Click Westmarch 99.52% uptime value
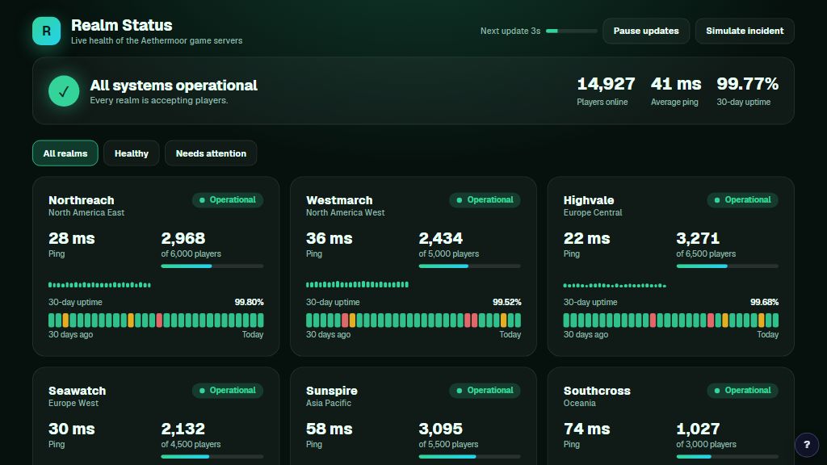 [507, 302]
